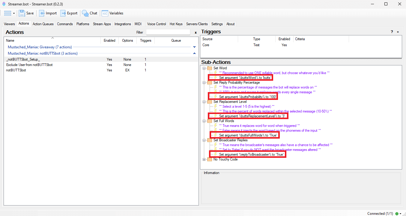Collapse the Set Reply Probability Percentage group

204,82
